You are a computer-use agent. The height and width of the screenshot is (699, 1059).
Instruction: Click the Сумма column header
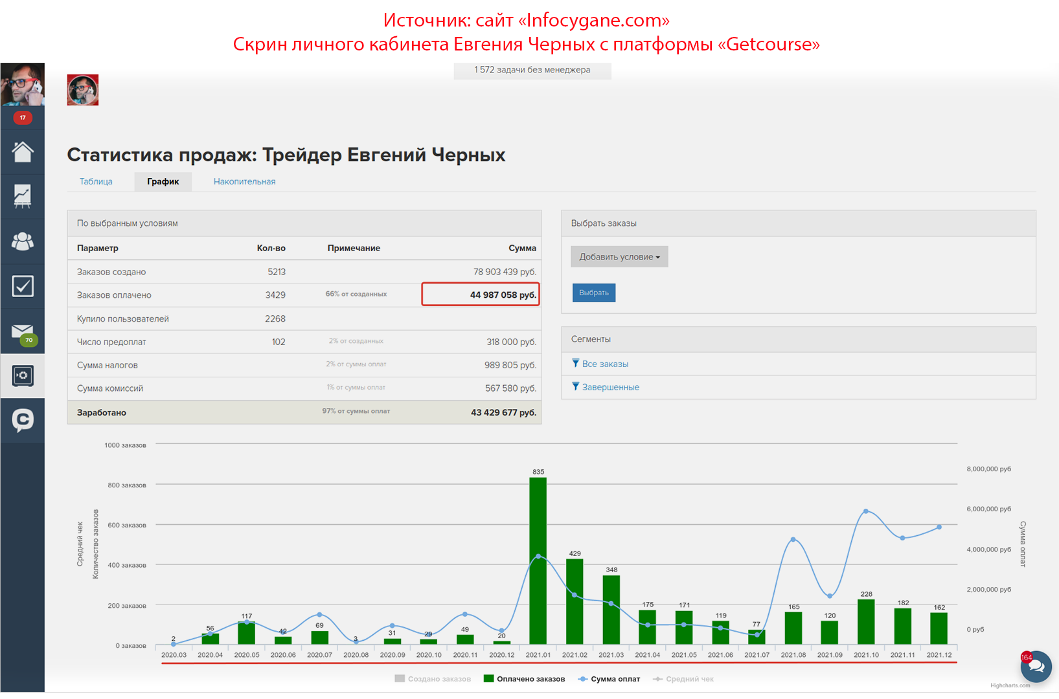point(522,248)
